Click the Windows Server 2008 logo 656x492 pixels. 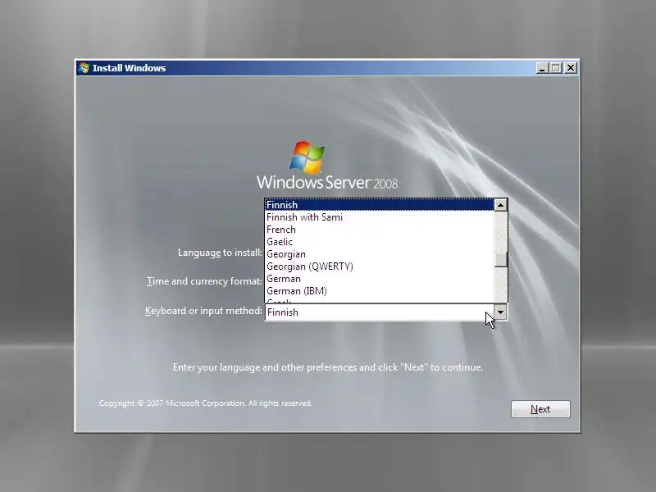pyautogui.click(x=327, y=166)
